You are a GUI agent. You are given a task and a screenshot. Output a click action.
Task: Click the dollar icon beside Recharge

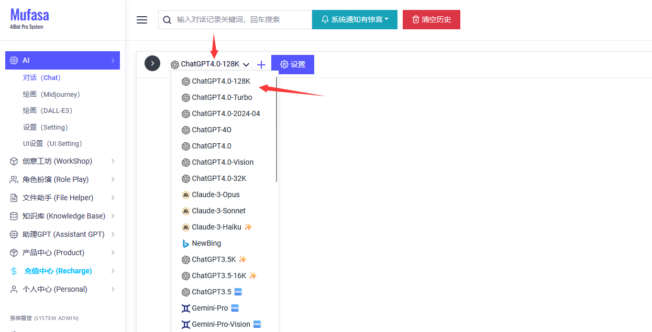point(14,271)
